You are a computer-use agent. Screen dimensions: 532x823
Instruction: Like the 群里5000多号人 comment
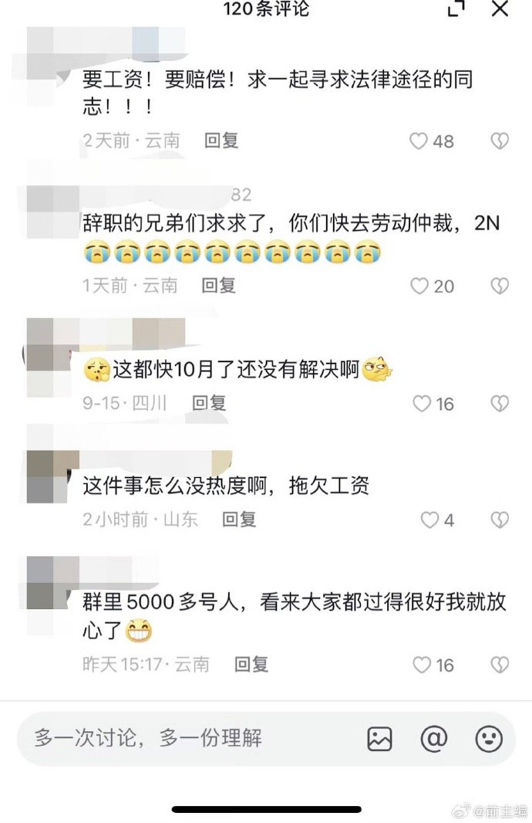click(422, 665)
